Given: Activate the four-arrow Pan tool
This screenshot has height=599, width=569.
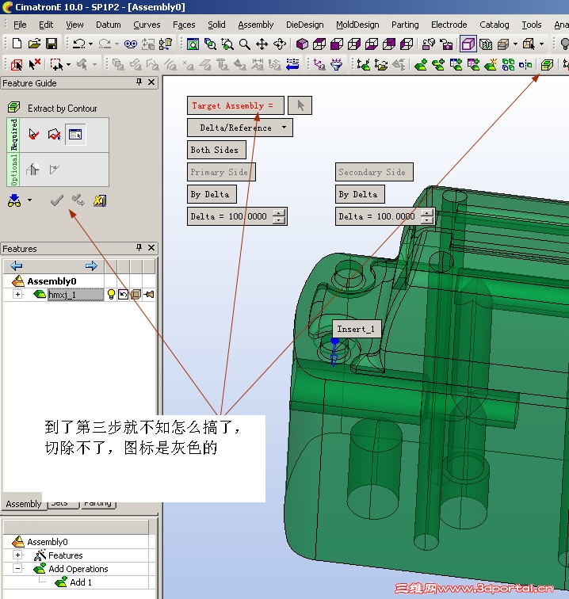Looking at the screenshot, I should pos(262,44).
